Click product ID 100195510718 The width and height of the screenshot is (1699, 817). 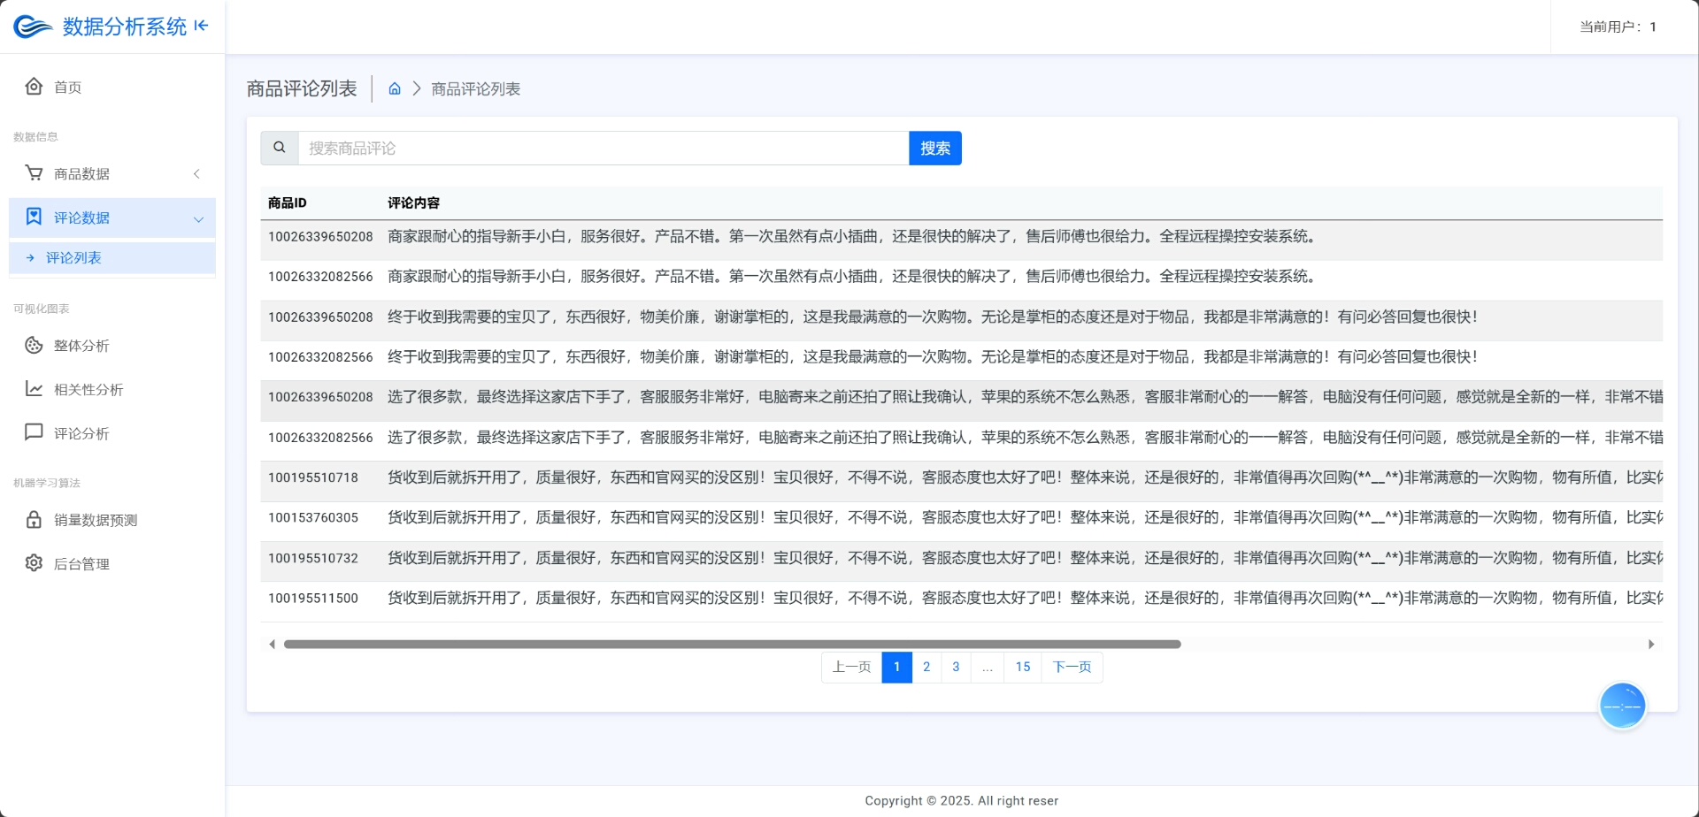tap(313, 477)
